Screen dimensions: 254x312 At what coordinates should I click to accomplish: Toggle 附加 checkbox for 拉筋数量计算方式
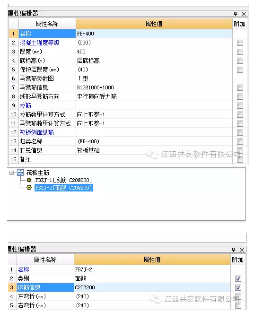tap(240, 114)
